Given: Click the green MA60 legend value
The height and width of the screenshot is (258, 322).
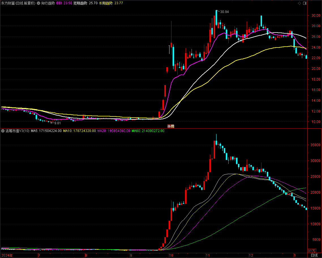Looking at the screenshot, I should [x=148, y=131].
